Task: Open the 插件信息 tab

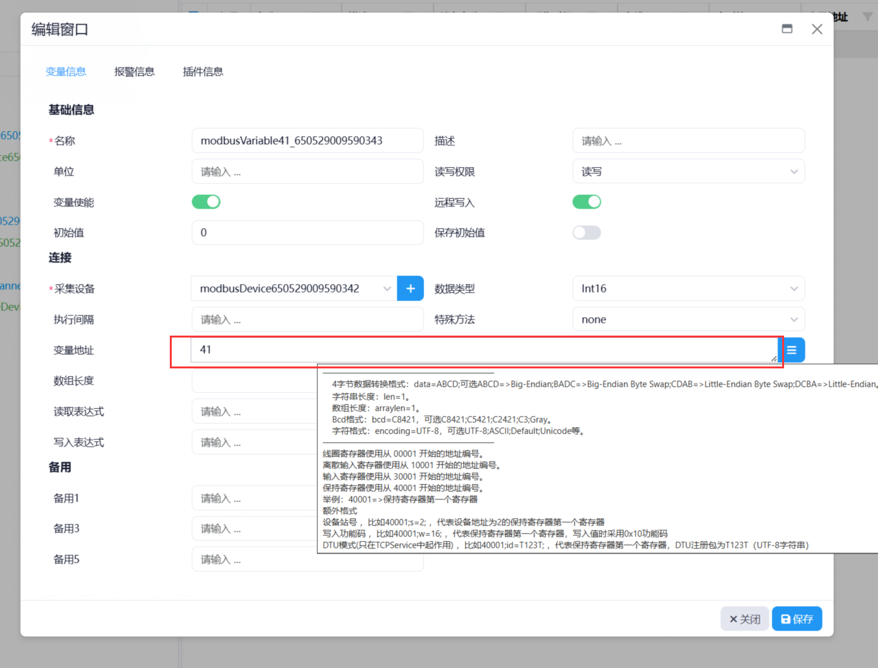Action: click(x=203, y=71)
